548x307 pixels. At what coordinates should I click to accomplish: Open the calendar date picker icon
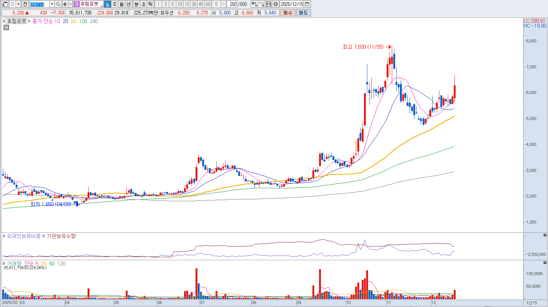click(307, 4)
